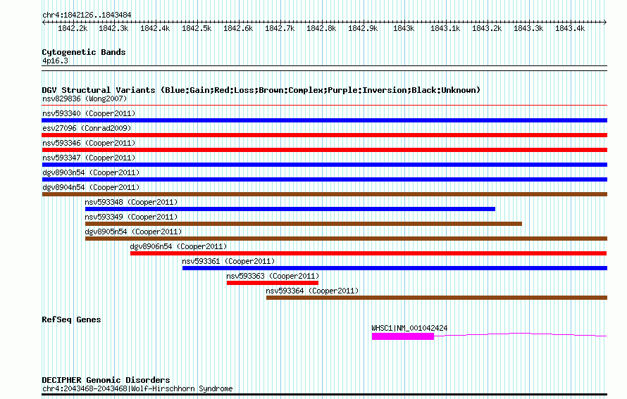Viewport: 627px width, 399px height.
Task: Click the nsv593363 (Cooper2011) label
Action: [273, 276]
